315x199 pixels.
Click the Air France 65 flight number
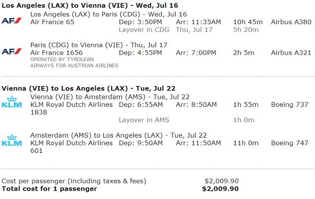[52, 22]
